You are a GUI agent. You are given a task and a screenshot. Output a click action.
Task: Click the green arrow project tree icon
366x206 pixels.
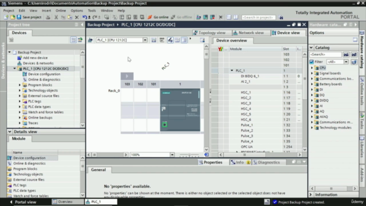coord(80,40)
